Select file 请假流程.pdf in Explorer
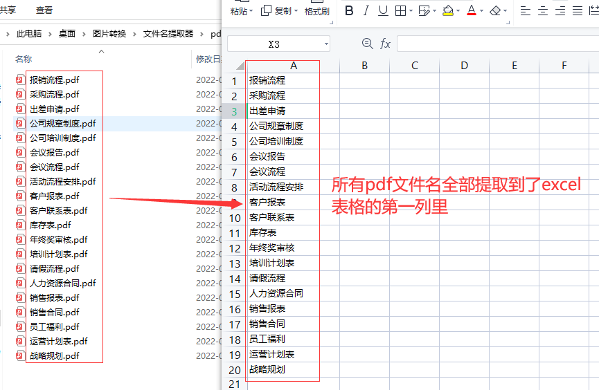The height and width of the screenshot is (390, 599). click(x=55, y=269)
